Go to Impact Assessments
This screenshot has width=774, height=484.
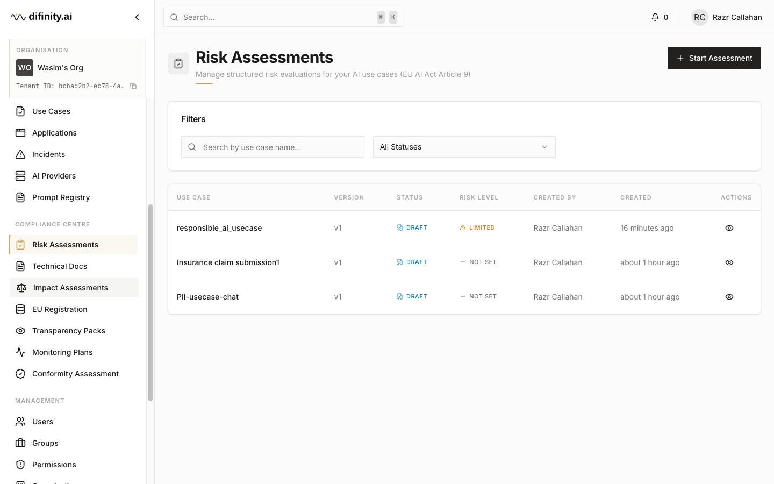point(74,288)
